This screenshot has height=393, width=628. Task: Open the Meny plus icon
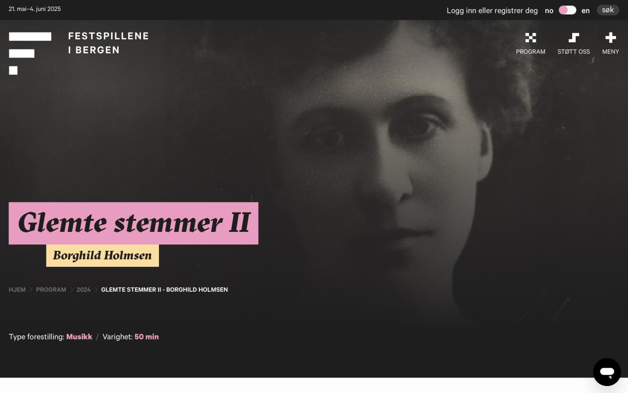(611, 38)
